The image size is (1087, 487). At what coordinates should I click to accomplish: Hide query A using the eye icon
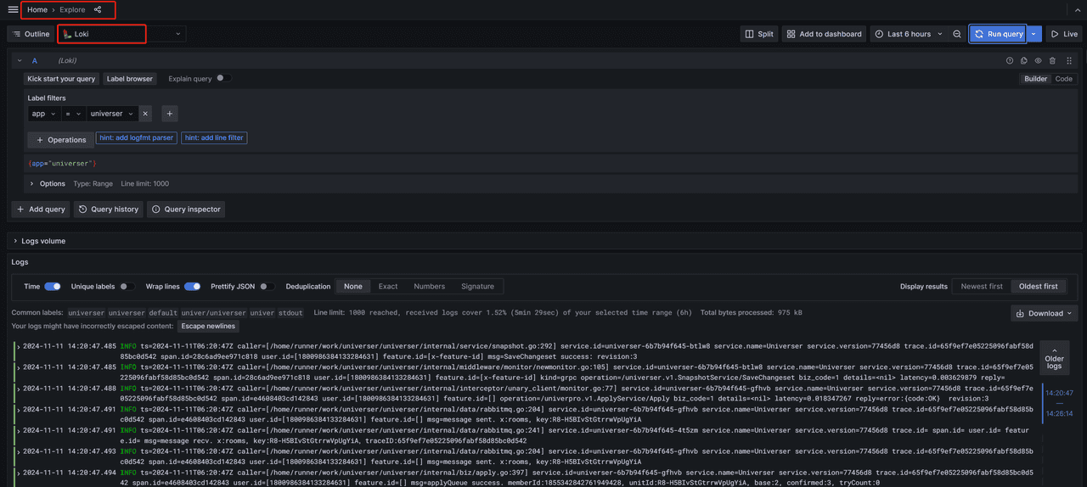click(1038, 61)
